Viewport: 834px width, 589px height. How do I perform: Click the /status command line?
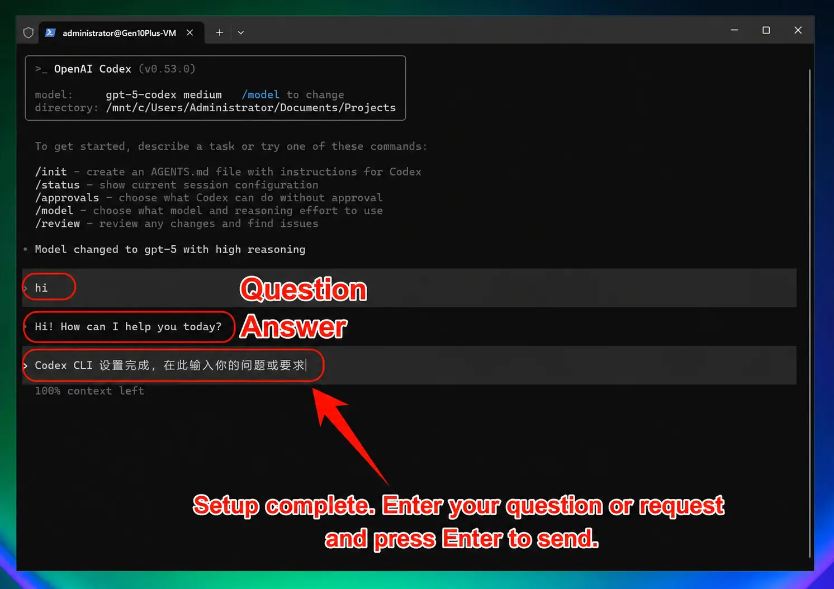(x=177, y=184)
